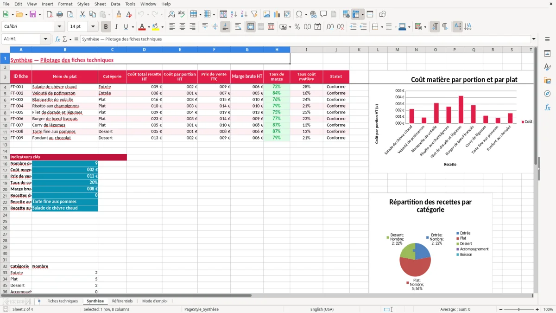The width and height of the screenshot is (556, 313).
Task: Open the Data menu
Action: point(115,4)
